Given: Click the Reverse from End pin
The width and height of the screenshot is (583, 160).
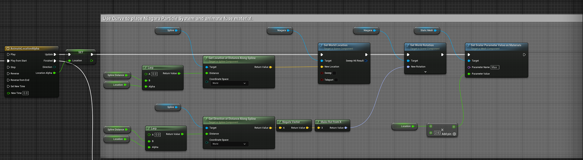Looking at the screenshot, I should (9, 80).
